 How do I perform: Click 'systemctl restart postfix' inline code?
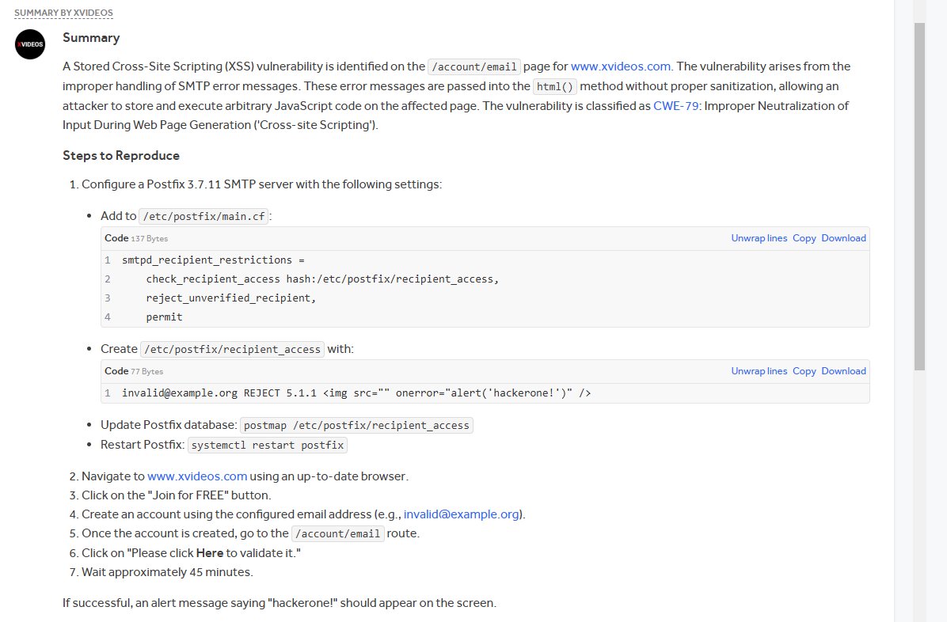[268, 445]
